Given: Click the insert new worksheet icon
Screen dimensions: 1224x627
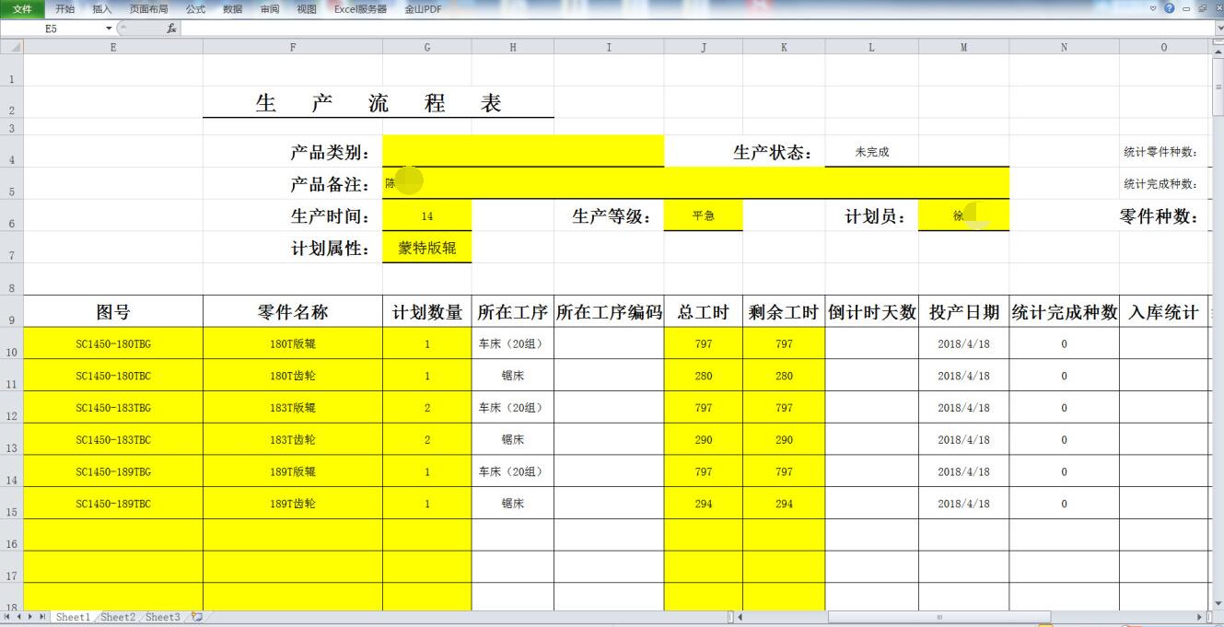Looking at the screenshot, I should tap(195, 617).
